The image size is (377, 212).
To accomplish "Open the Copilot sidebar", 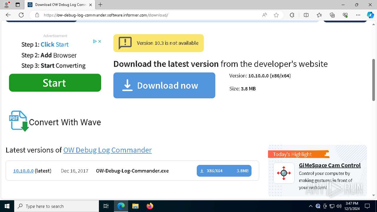I will 370,15.
